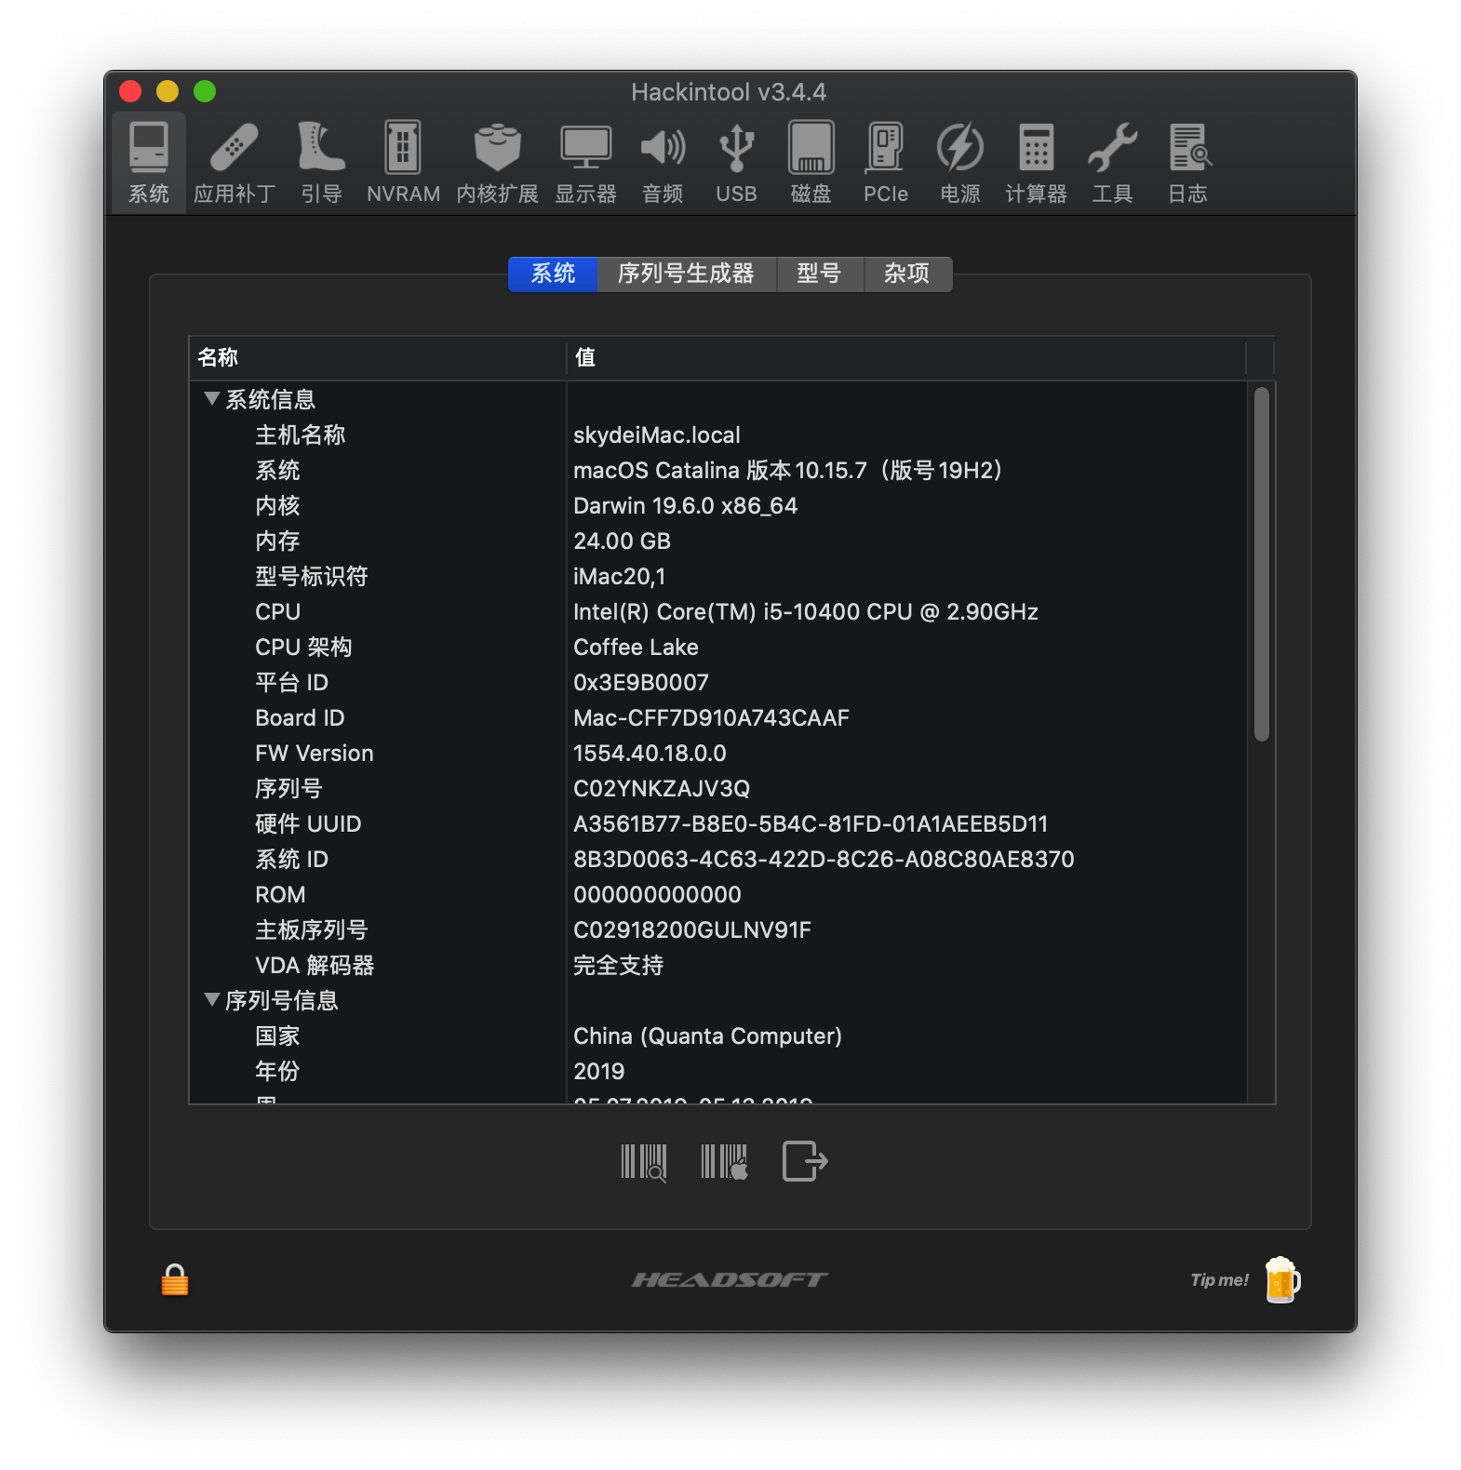Click the export icon
The image size is (1461, 1470).
coord(805,1161)
